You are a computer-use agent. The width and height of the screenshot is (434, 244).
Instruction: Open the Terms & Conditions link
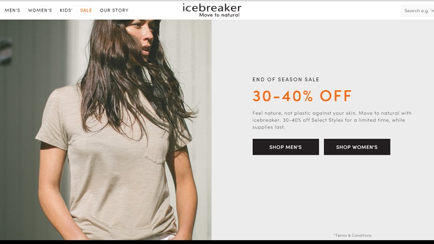tap(352, 235)
